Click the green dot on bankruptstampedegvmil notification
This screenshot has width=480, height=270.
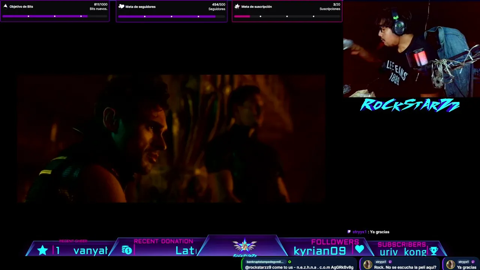click(x=289, y=262)
